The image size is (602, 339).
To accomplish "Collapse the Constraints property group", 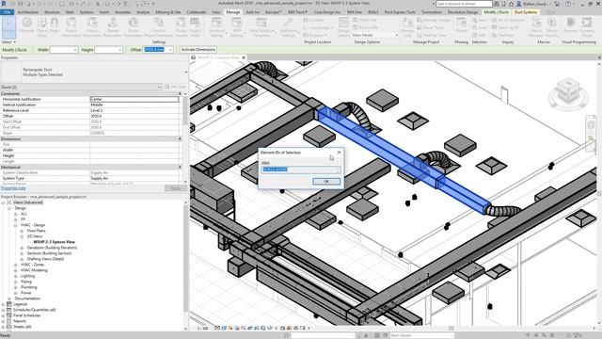I will click(180, 93).
